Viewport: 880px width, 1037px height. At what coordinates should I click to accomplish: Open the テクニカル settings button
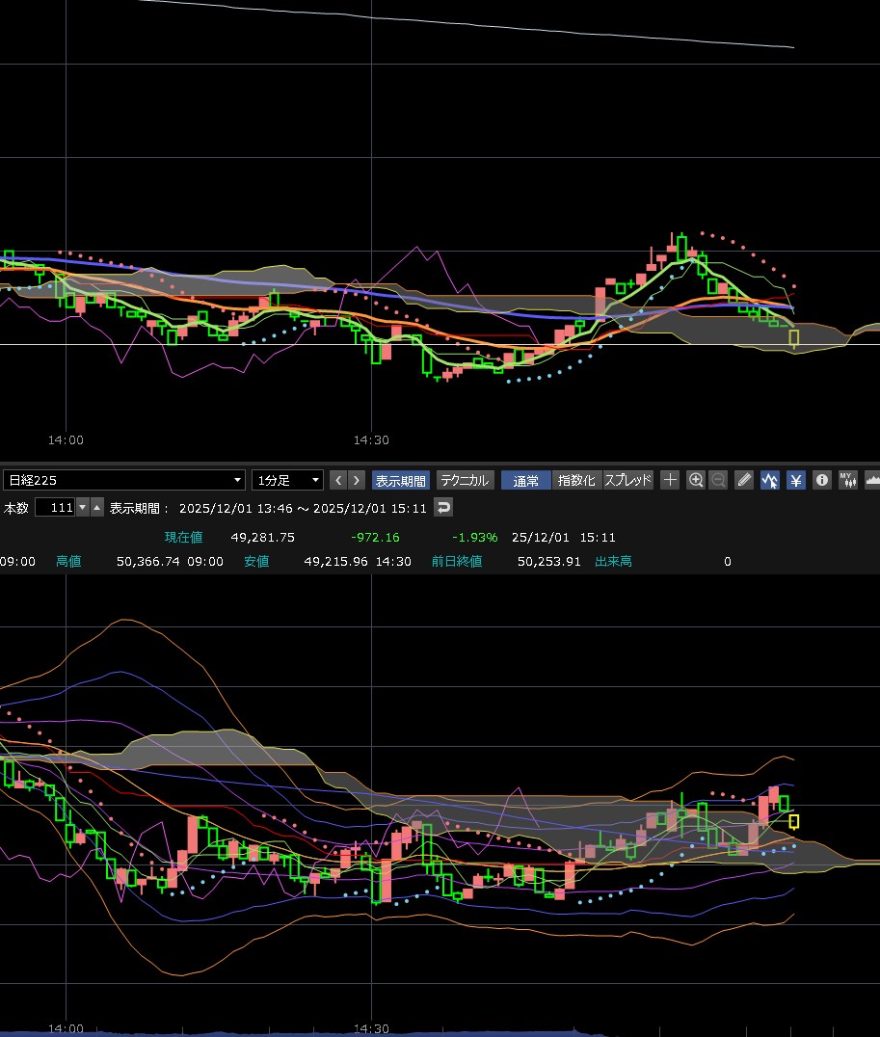(465, 480)
